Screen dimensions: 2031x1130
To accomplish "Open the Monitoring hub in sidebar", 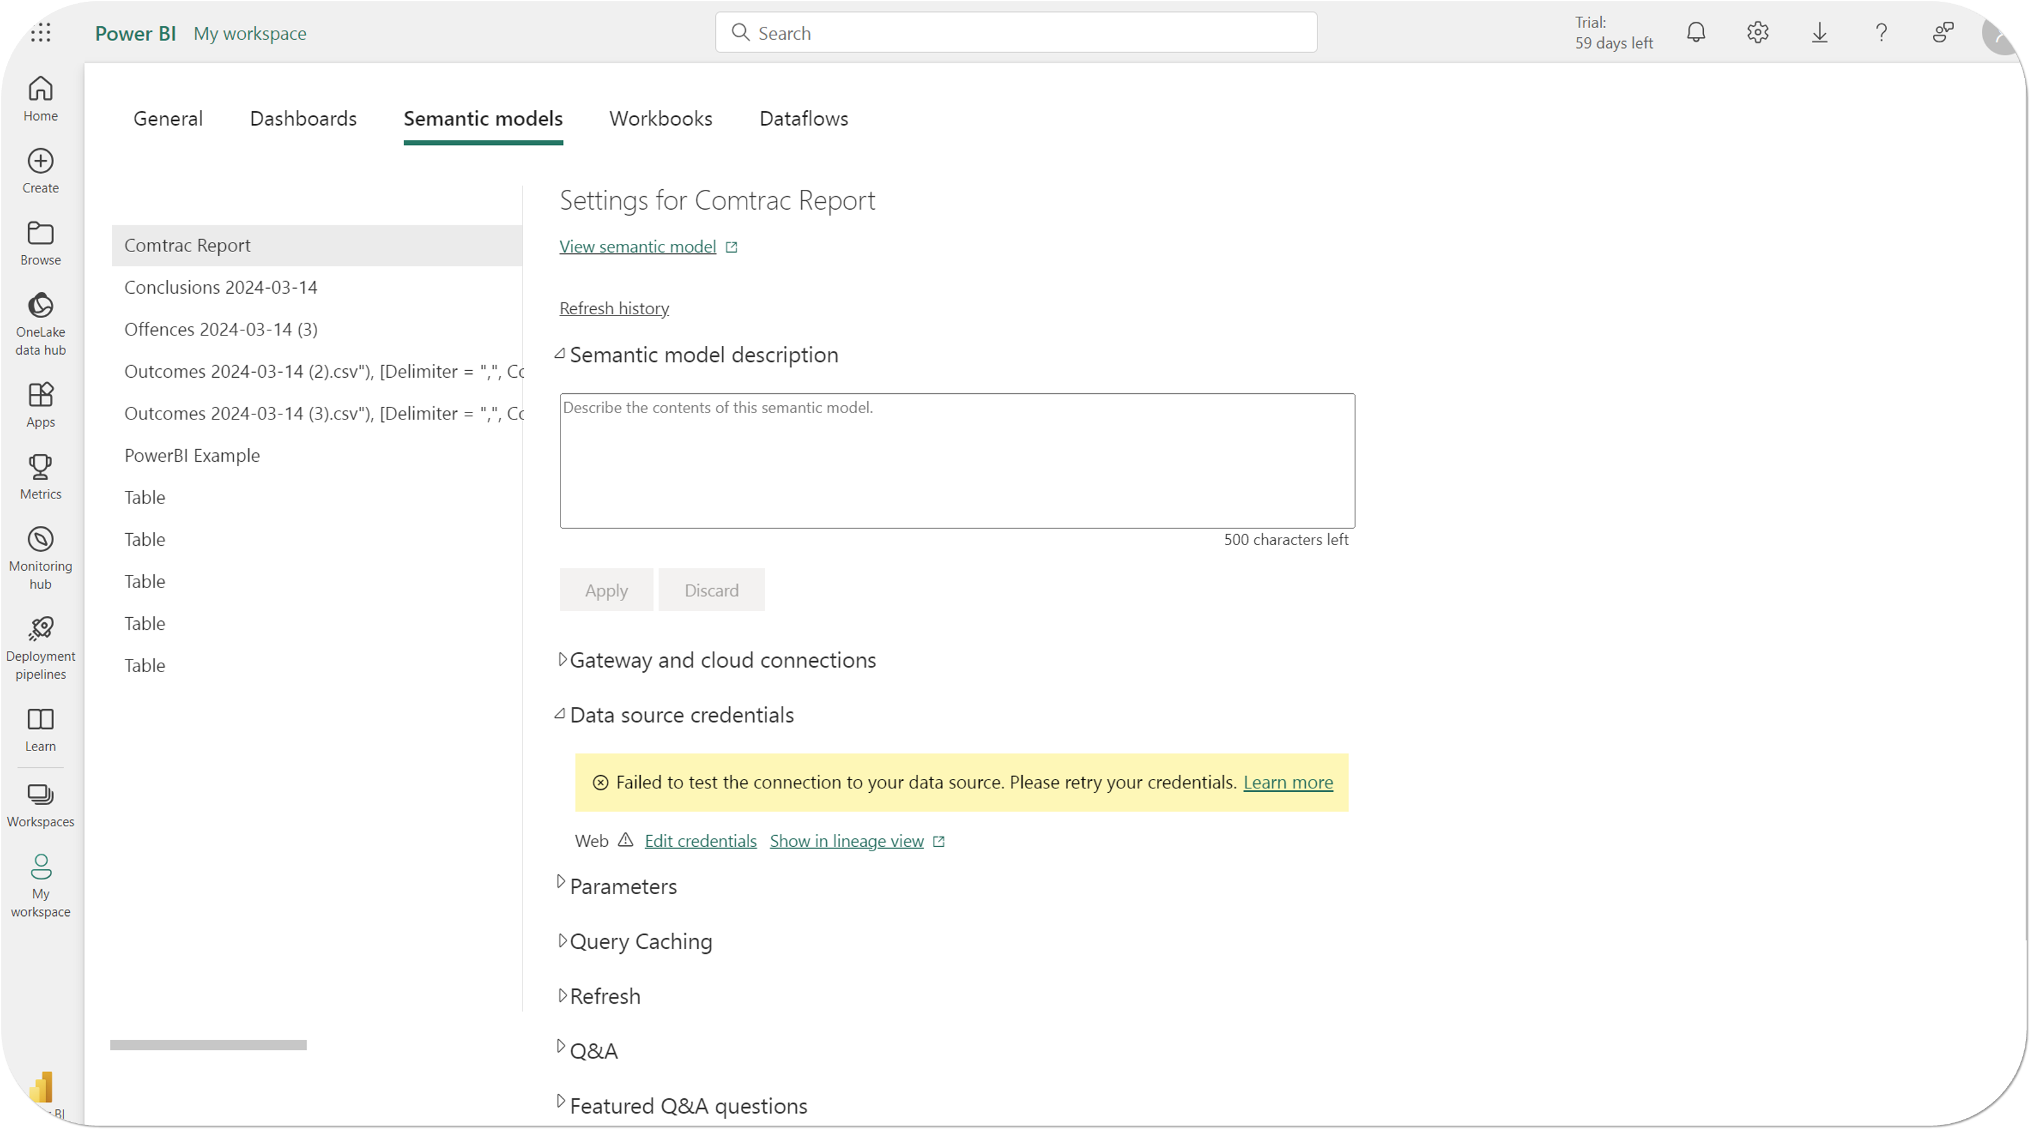I will (x=40, y=540).
